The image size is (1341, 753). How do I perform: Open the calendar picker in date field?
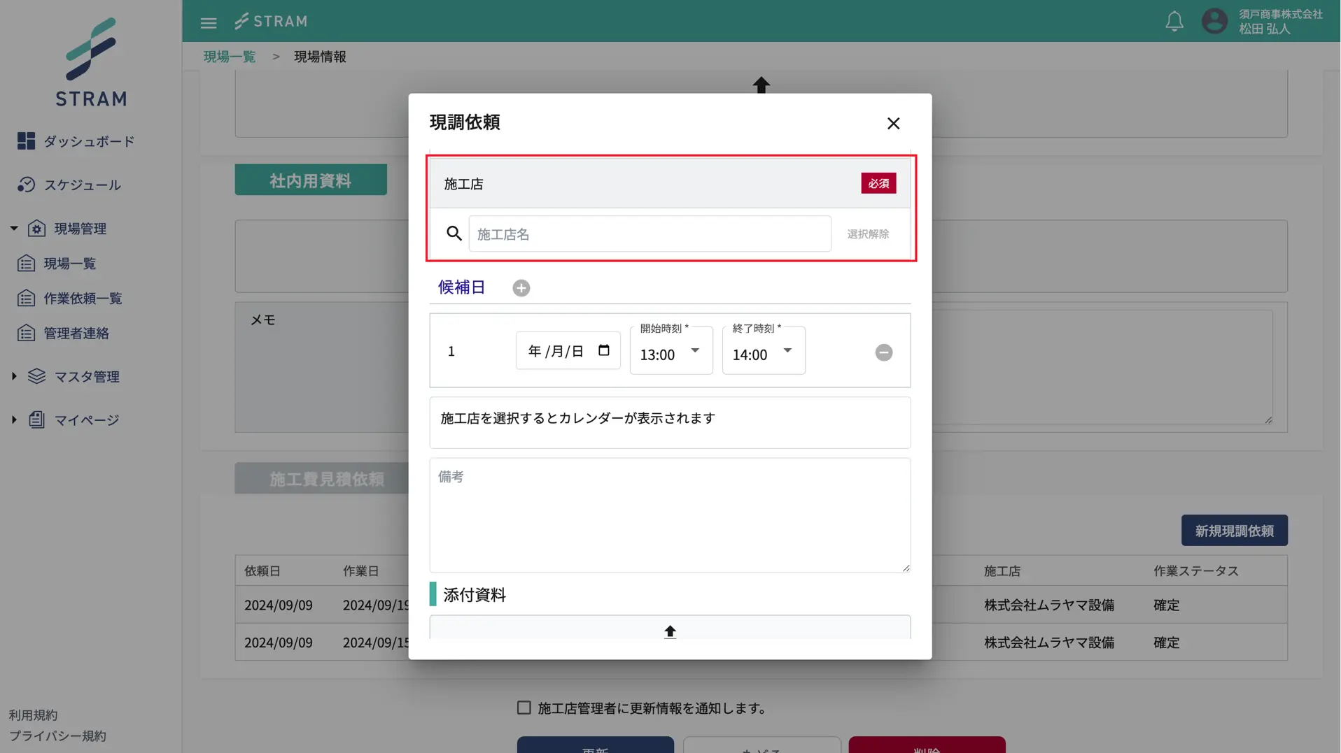coord(604,350)
